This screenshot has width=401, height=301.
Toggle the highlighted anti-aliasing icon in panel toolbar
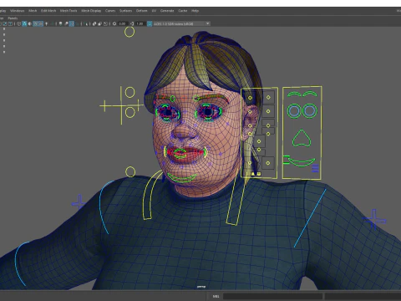[x=72, y=23]
